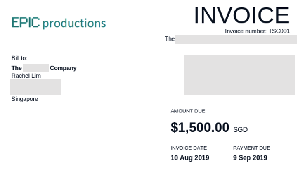305x174 pixels.
Task: Click the INVOICE DATE label
Action: [x=189, y=148]
